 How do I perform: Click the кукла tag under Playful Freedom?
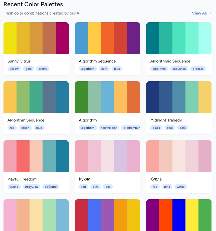click(x=14, y=187)
